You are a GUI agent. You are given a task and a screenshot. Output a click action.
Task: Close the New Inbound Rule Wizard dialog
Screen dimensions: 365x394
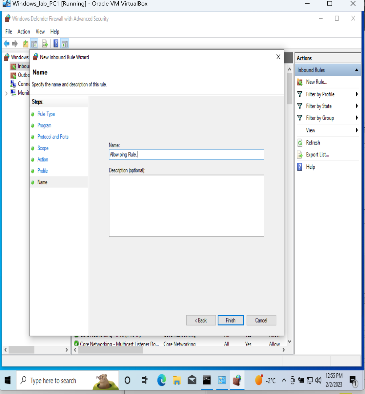(x=278, y=57)
